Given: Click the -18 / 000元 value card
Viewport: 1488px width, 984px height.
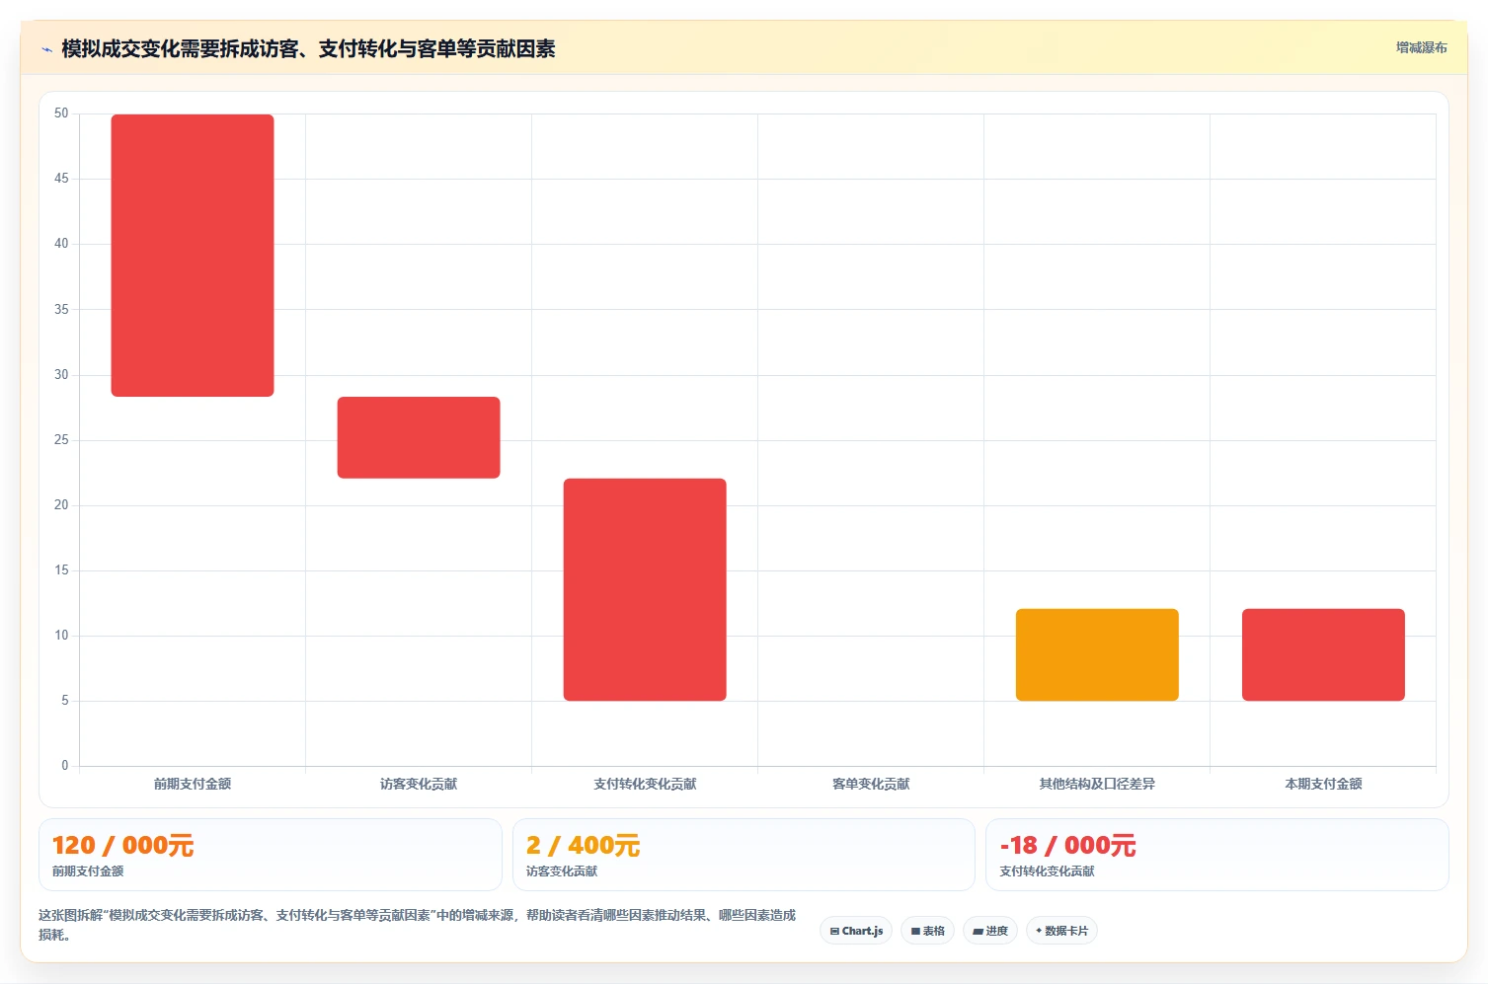Looking at the screenshot, I should 1217,855.
